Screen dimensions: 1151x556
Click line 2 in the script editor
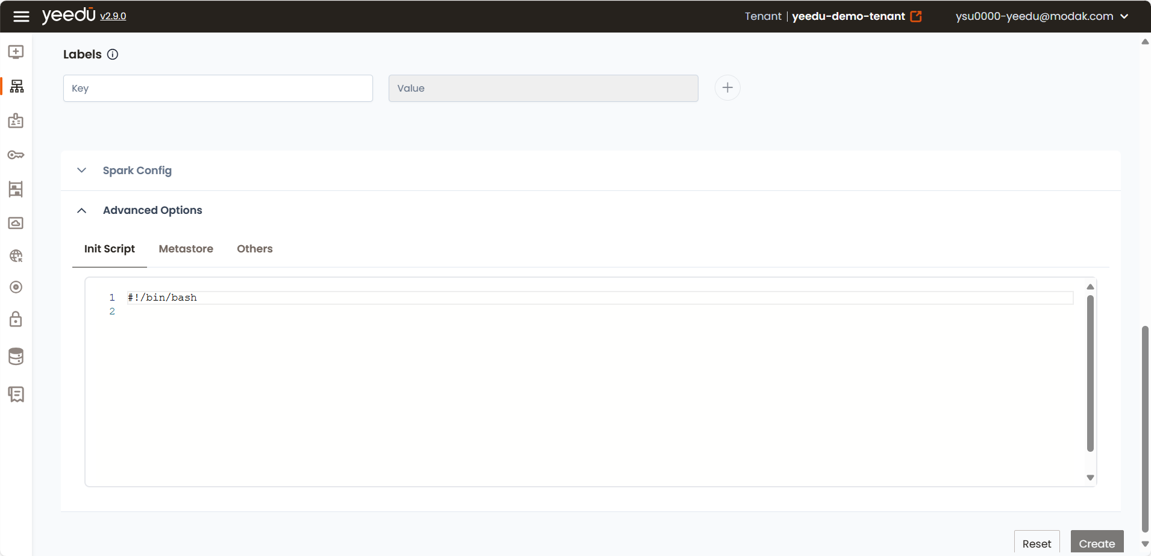pos(600,311)
